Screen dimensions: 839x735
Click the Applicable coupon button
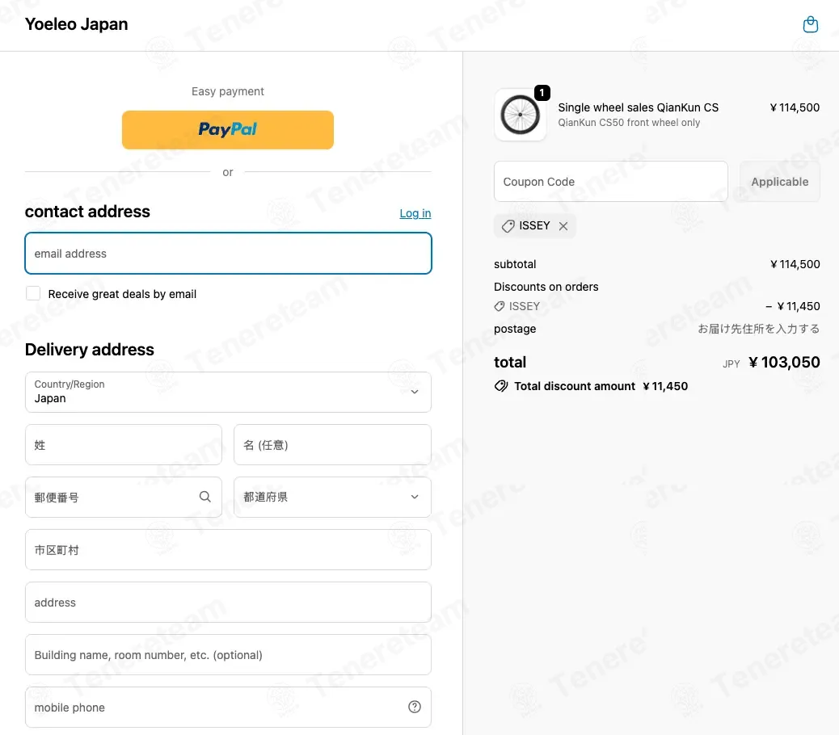pyautogui.click(x=780, y=182)
